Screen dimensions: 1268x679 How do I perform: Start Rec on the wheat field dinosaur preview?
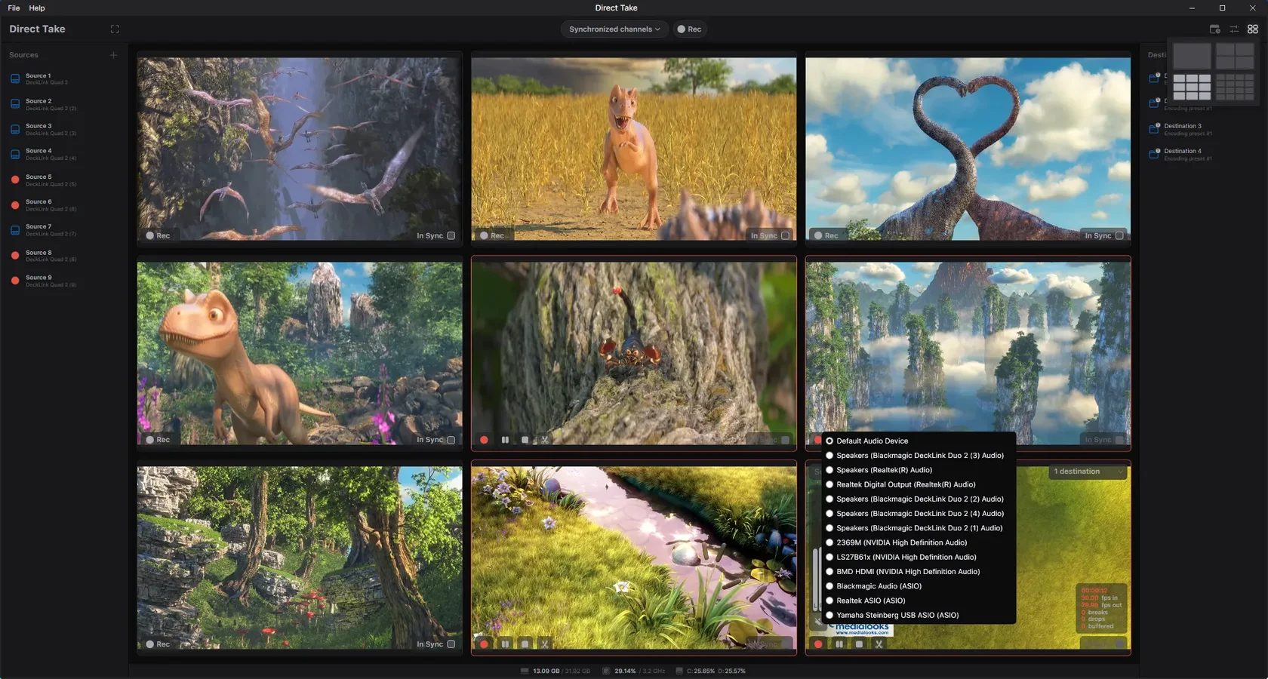(492, 235)
